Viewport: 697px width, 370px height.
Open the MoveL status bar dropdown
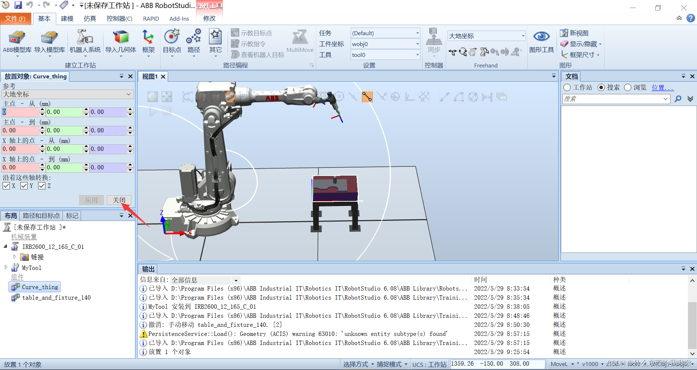point(562,364)
